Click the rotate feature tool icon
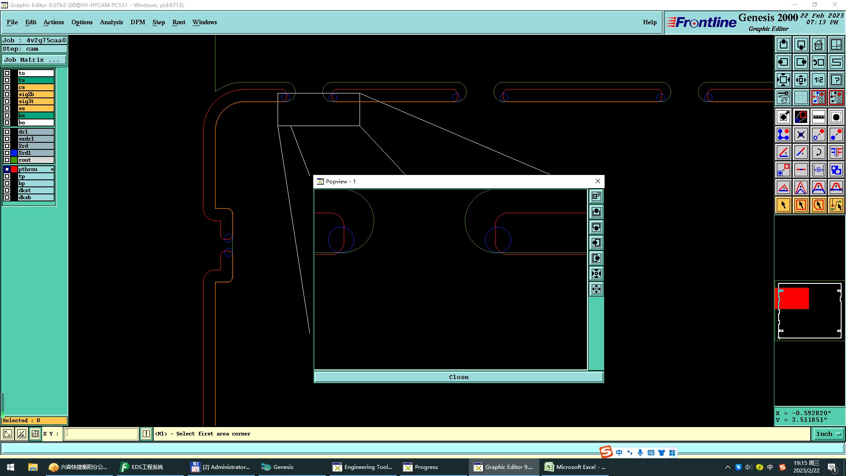This screenshot has width=846, height=476. point(818,152)
